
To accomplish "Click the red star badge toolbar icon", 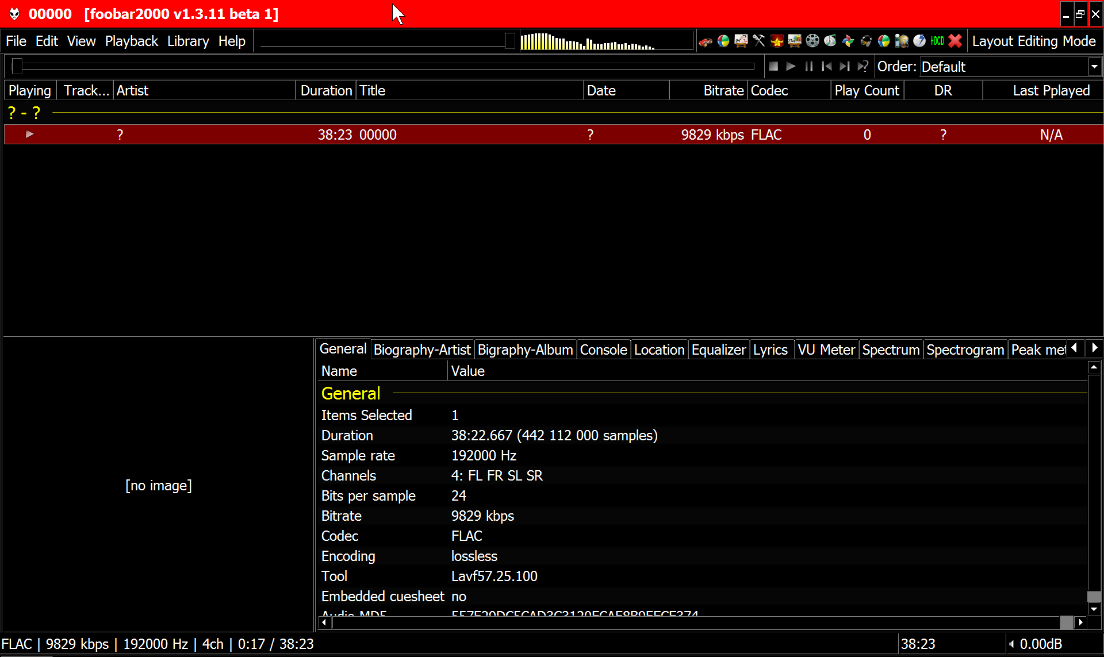I will pos(777,41).
